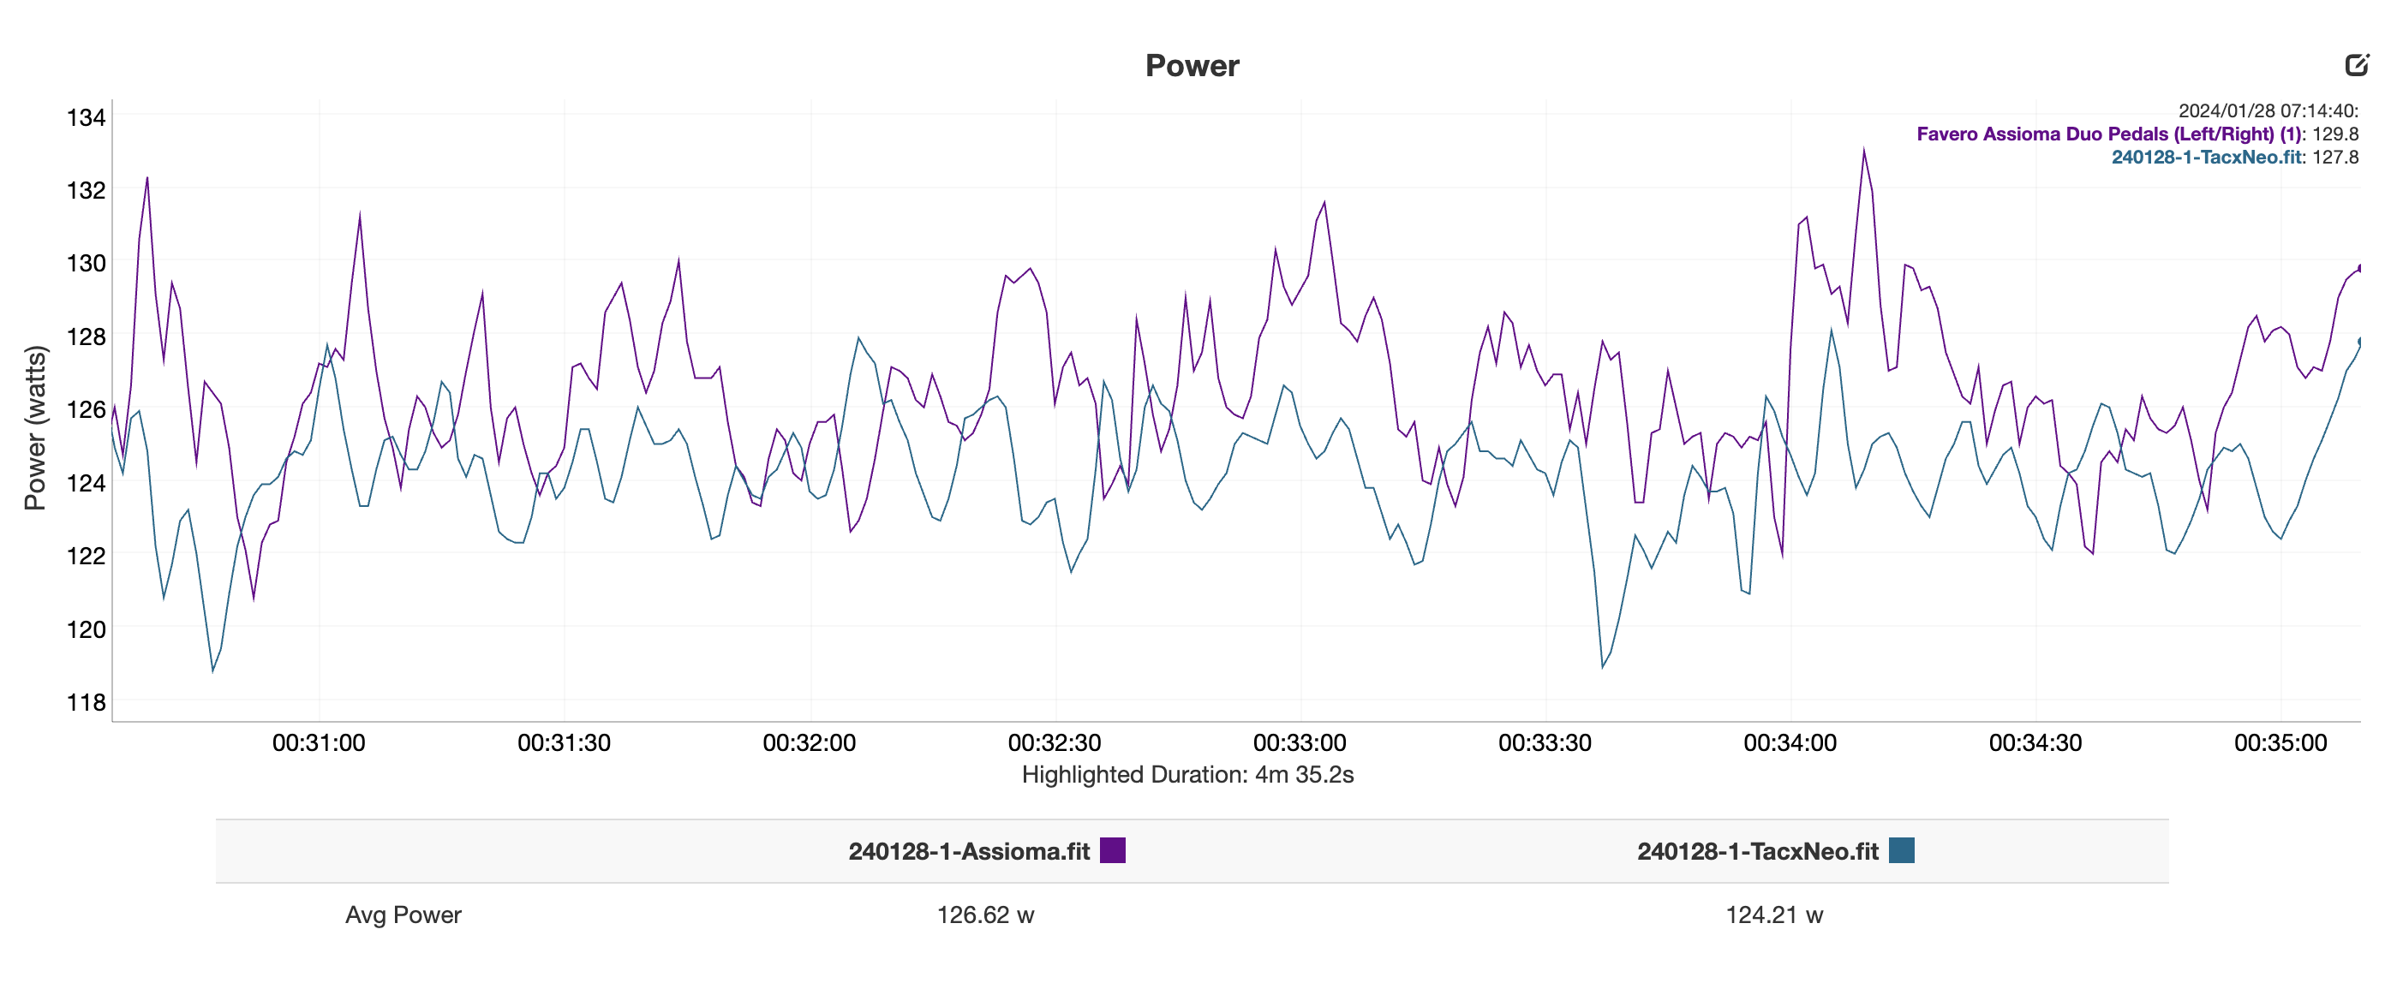Click the 2024/01/28 07:14:40 timestamp
This screenshot has height=983, width=2385.
click(2268, 111)
